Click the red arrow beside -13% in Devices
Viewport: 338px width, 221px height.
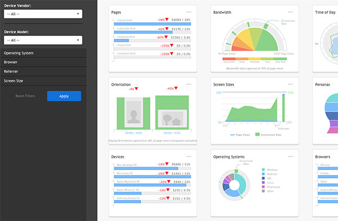[x=168, y=198]
